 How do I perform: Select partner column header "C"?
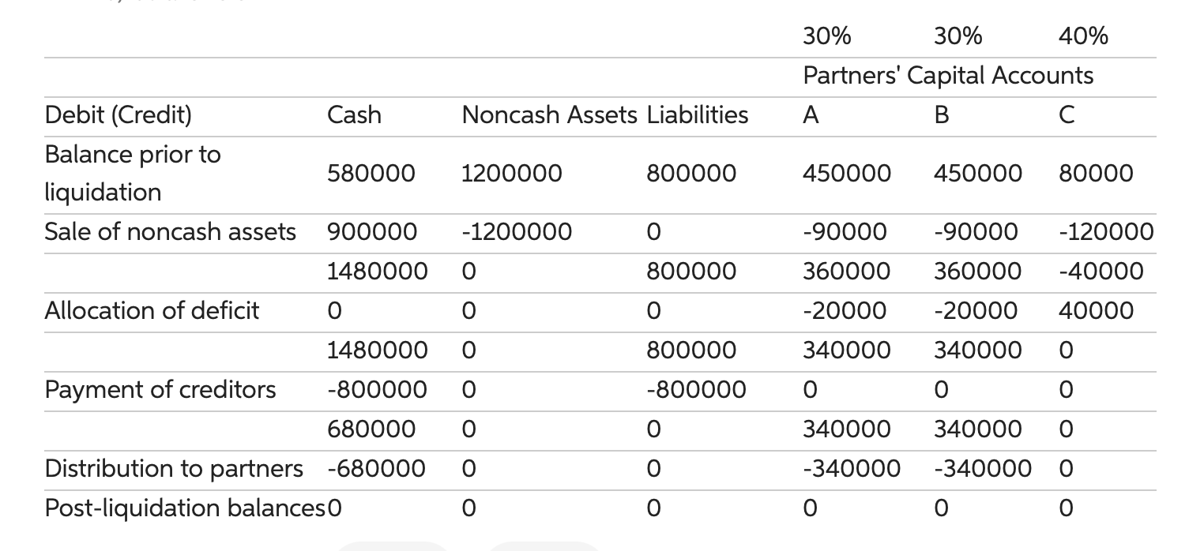coord(1067,115)
